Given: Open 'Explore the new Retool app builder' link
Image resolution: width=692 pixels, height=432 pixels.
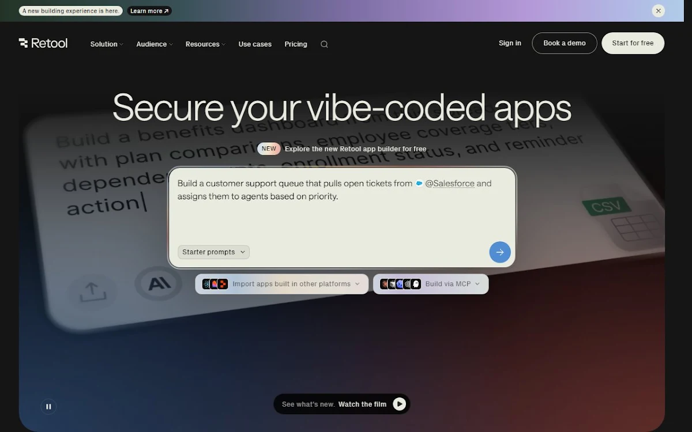Looking at the screenshot, I should (x=355, y=149).
